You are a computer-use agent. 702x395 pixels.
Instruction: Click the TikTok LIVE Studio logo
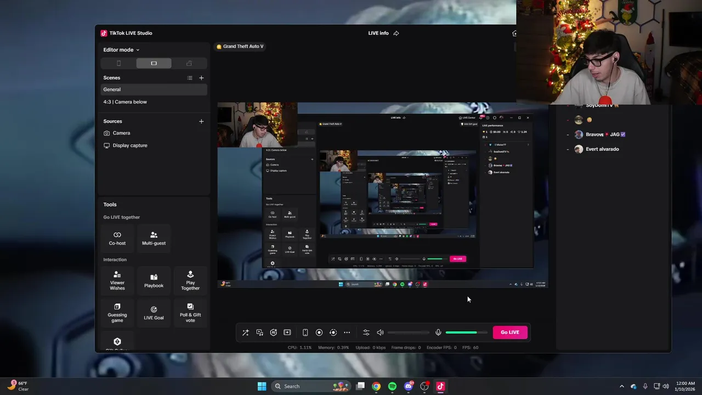(104, 33)
